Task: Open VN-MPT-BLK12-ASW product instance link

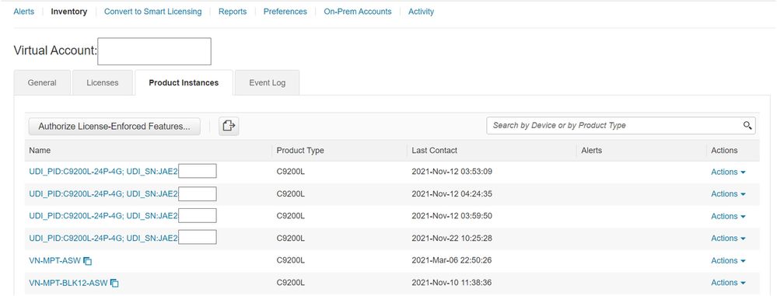Action: point(68,283)
